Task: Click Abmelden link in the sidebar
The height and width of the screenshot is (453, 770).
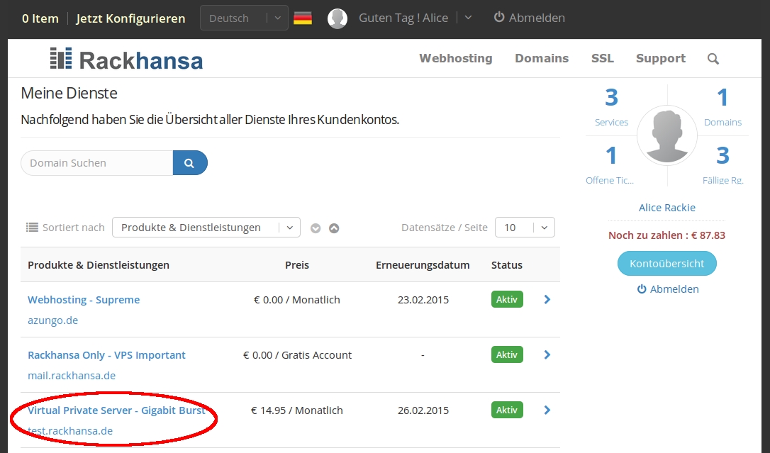Action: 668,289
